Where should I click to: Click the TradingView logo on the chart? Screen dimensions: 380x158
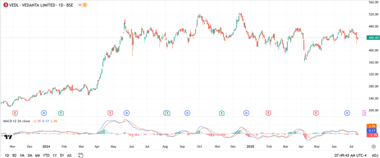click(x=8, y=137)
